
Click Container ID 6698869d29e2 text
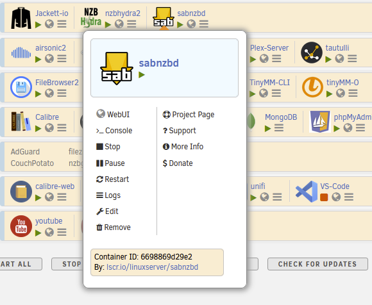coord(143,257)
